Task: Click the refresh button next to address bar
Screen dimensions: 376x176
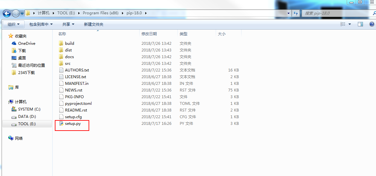Action: pos(296,13)
